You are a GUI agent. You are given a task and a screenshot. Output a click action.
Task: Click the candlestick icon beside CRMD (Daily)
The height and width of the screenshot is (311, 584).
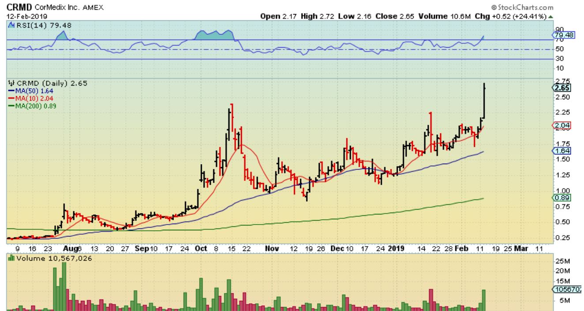click(x=11, y=83)
